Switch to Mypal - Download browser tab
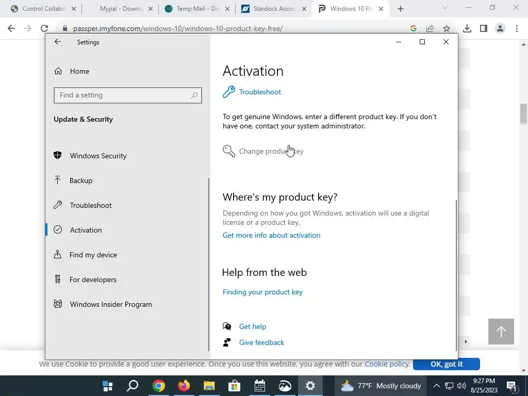Image resolution: width=528 pixels, height=396 pixels. [x=121, y=9]
